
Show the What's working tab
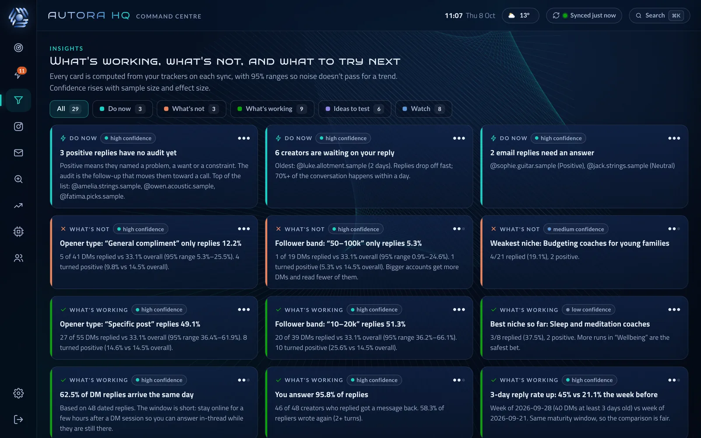click(x=272, y=109)
